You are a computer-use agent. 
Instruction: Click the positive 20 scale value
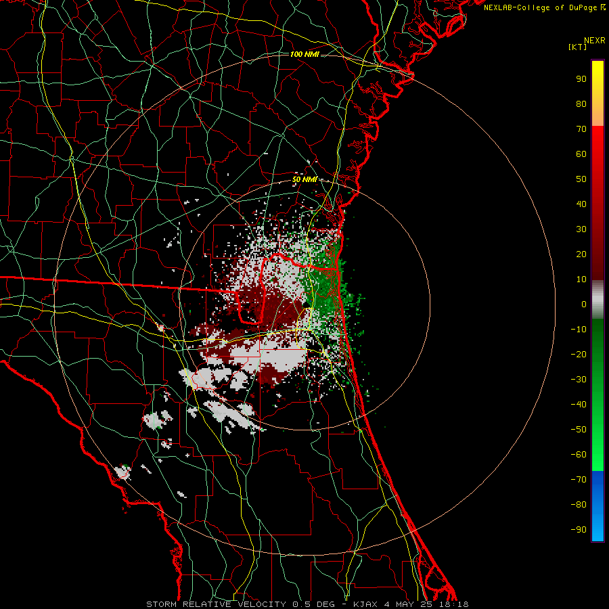tap(581, 254)
